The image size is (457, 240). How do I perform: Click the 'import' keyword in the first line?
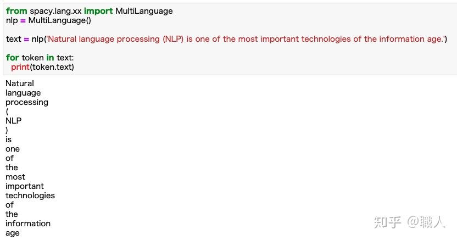(98, 11)
